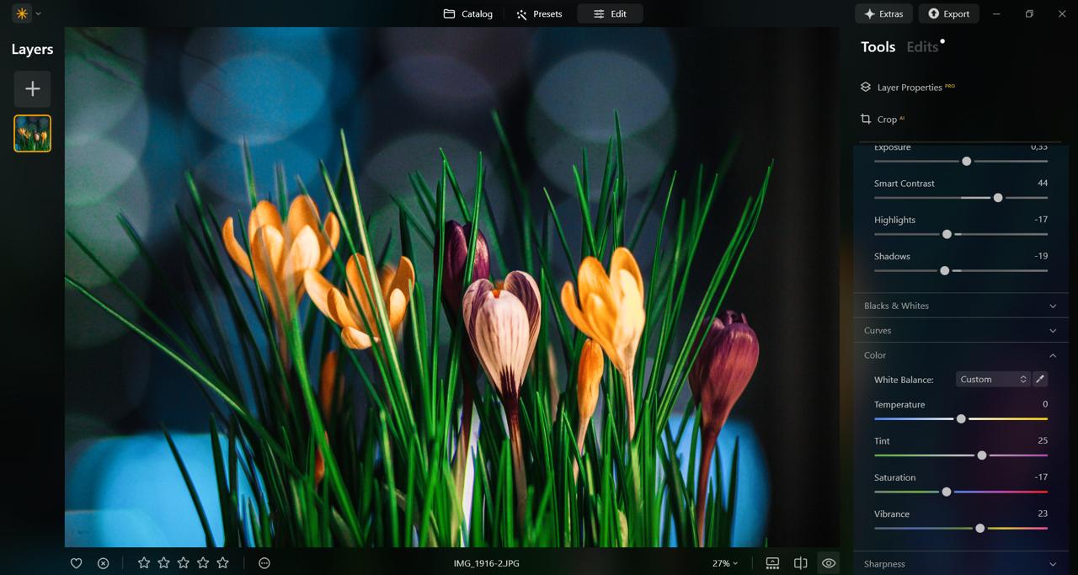1078x575 pixels.
Task: Toggle the filmstrip view icon
Action: [x=772, y=563]
